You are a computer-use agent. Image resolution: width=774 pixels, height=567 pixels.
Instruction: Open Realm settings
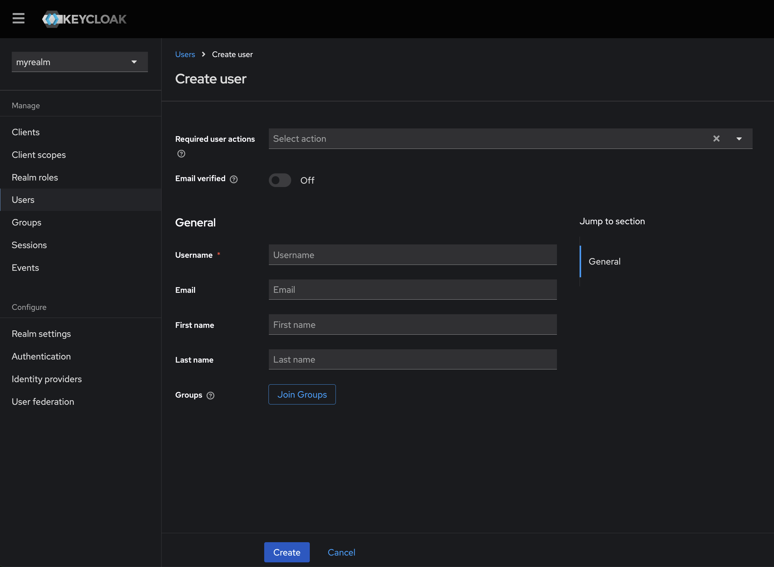pyautogui.click(x=81, y=334)
